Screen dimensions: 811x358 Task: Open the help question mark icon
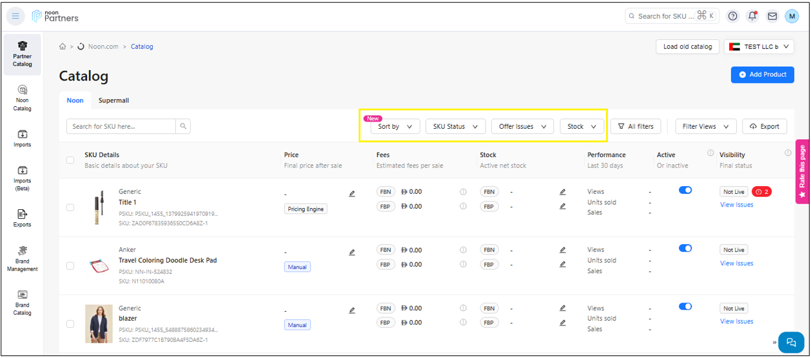click(732, 16)
